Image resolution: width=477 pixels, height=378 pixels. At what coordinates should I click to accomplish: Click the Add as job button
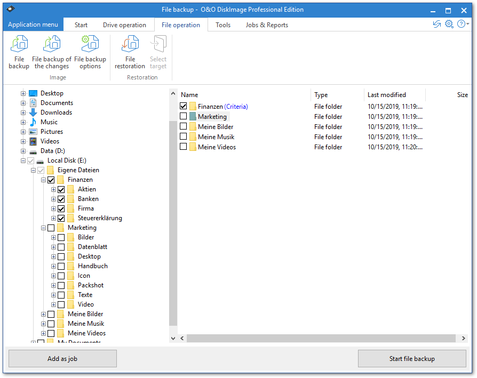pos(62,359)
